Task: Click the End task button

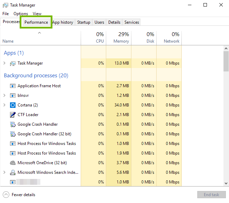Action: pos(211,194)
